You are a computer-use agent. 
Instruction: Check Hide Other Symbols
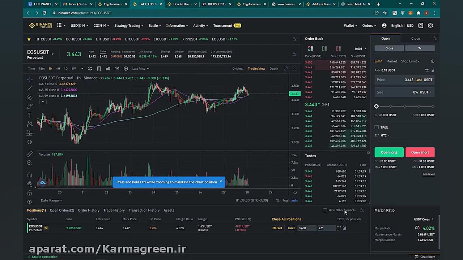point(325,210)
